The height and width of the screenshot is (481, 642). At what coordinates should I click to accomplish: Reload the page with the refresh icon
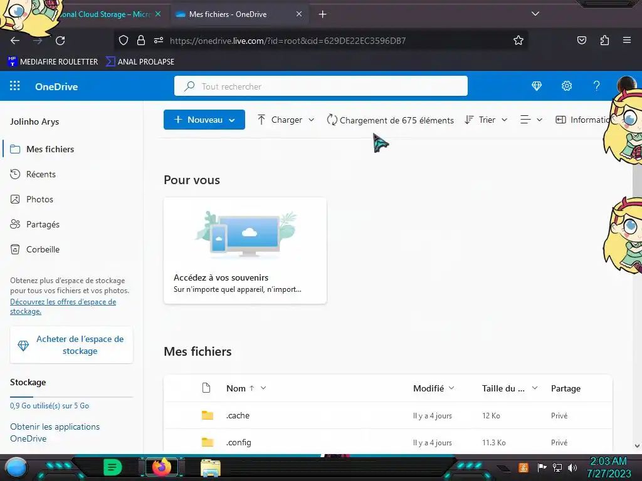pyautogui.click(x=60, y=41)
